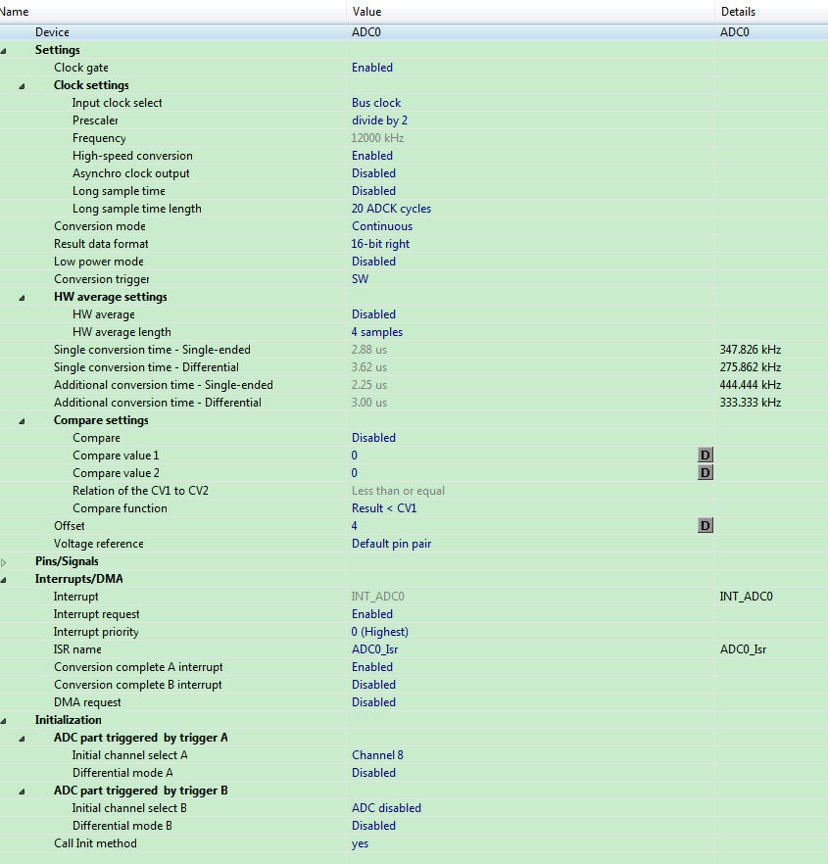Image resolution: width=828 pixels, height=864 pixels.
Task: Click the Name column header
Action: tap(173, 12)
